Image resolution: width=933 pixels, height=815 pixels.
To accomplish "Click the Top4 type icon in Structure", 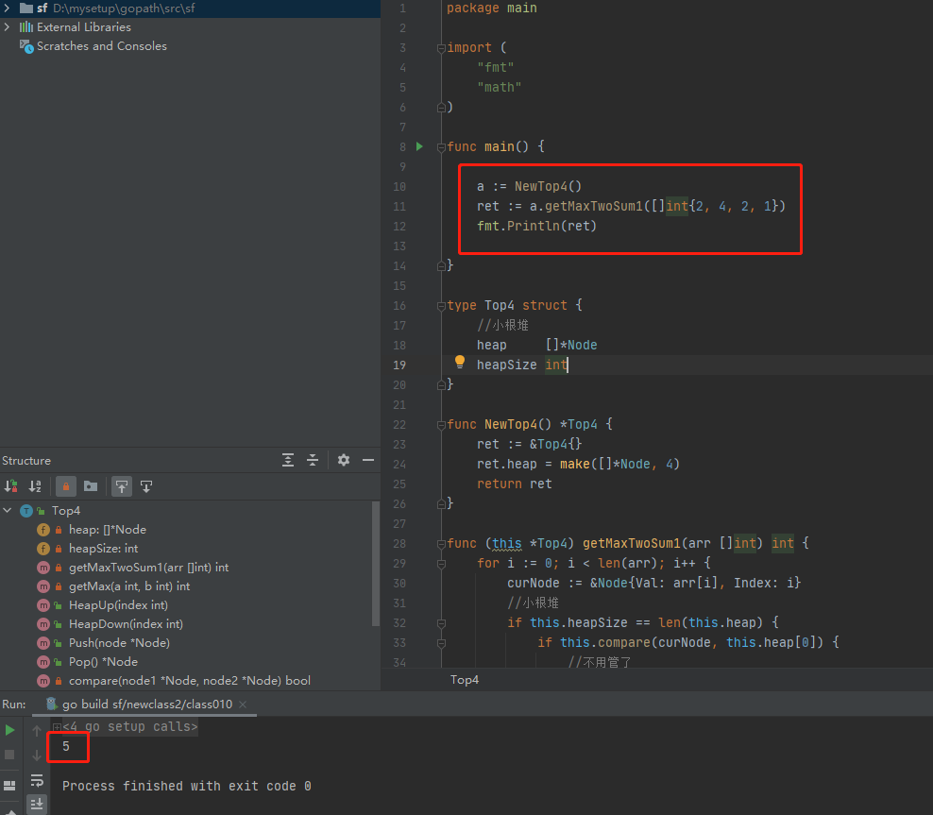I will [26, 510].
